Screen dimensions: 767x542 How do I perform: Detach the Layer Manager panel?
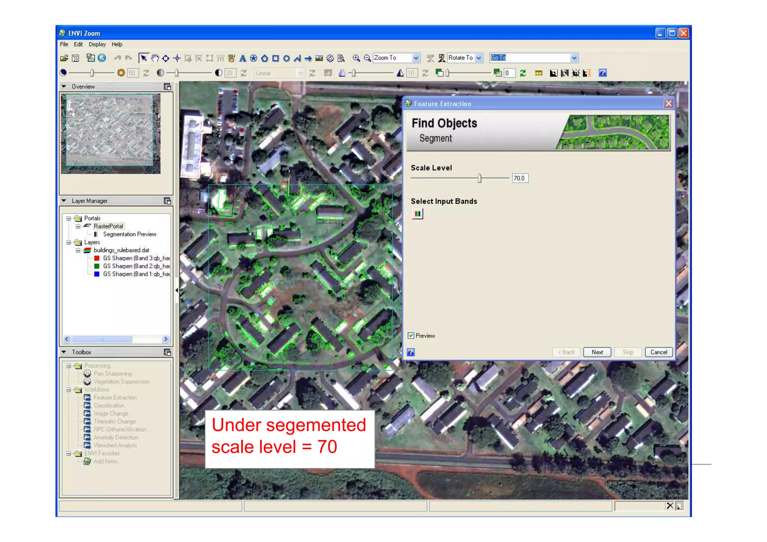[x=167, y=201]
